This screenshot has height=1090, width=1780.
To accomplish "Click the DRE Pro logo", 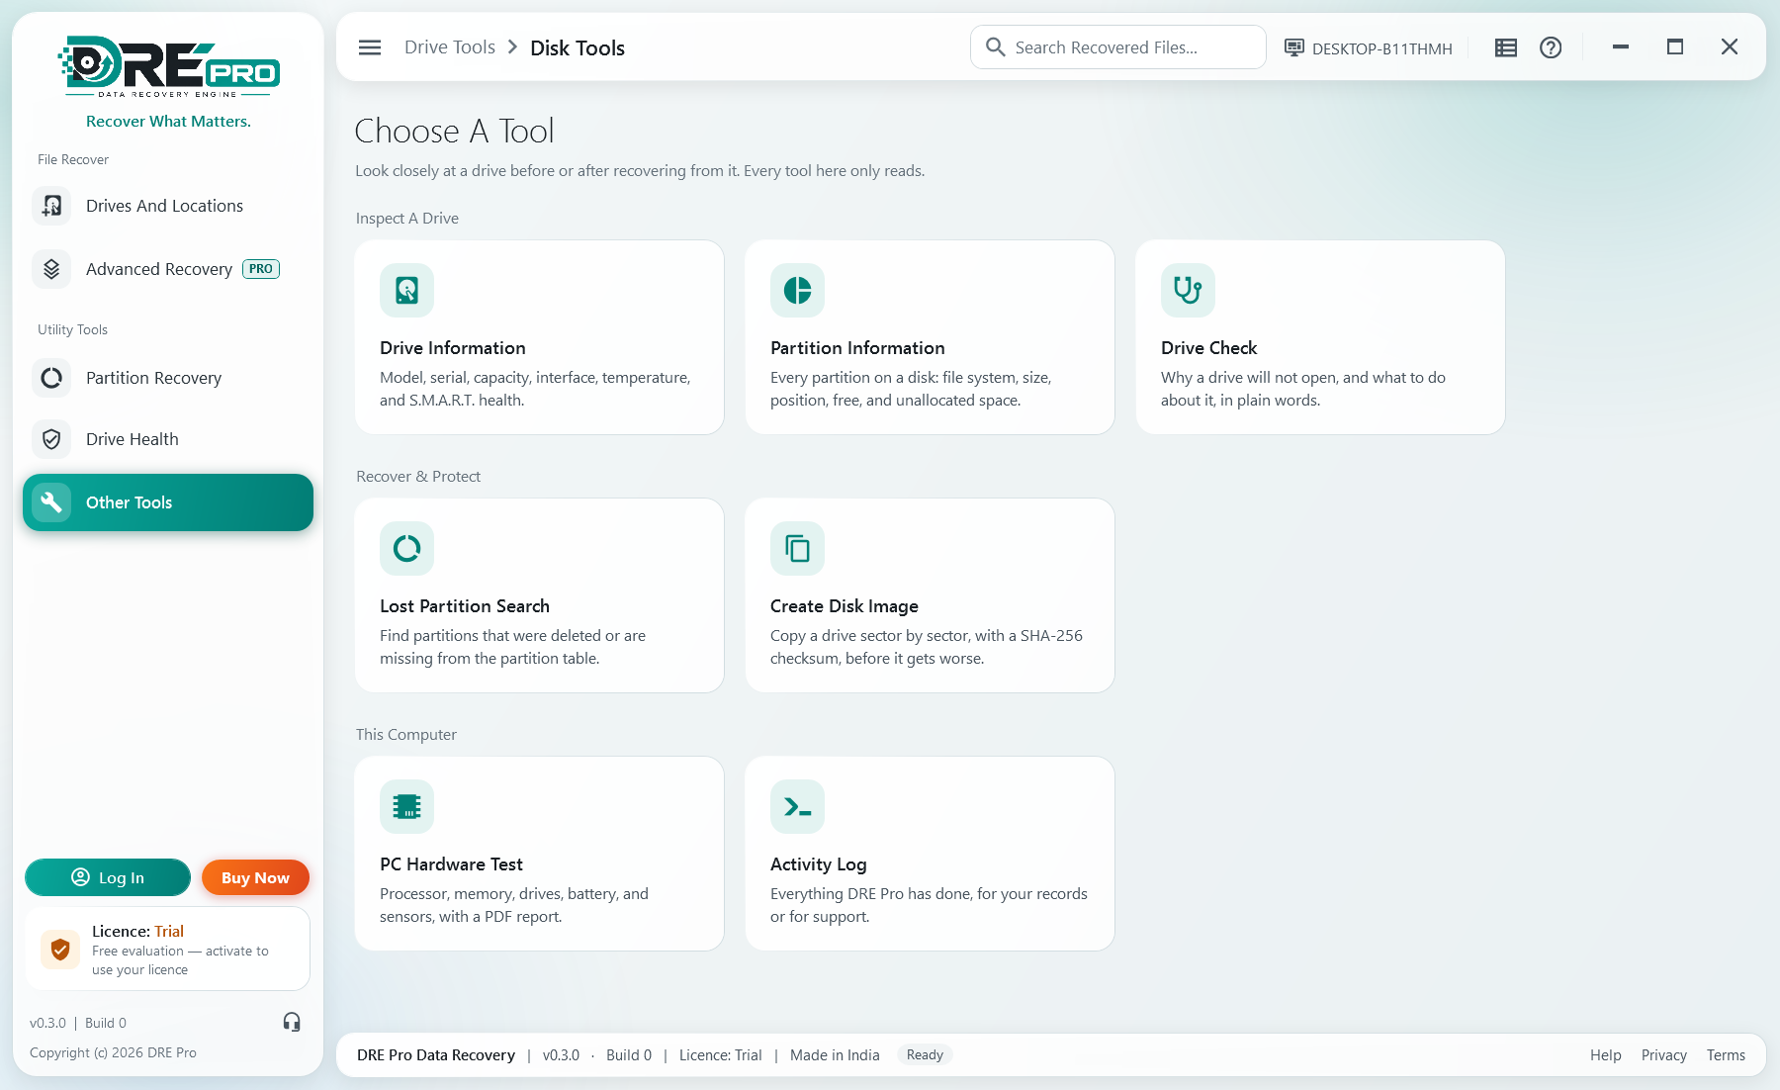I will 168,67.
